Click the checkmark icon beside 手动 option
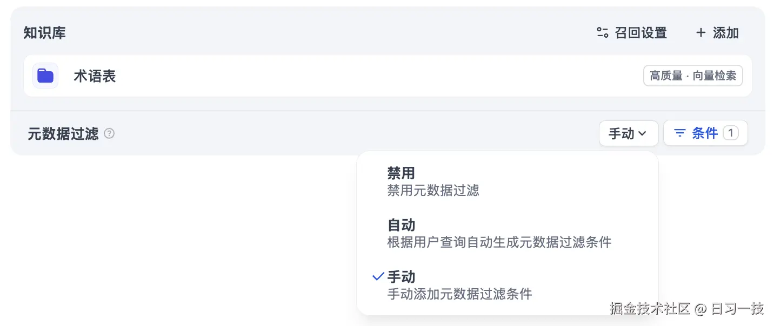The width and height of the screenshot is (774, 326). 377,276
